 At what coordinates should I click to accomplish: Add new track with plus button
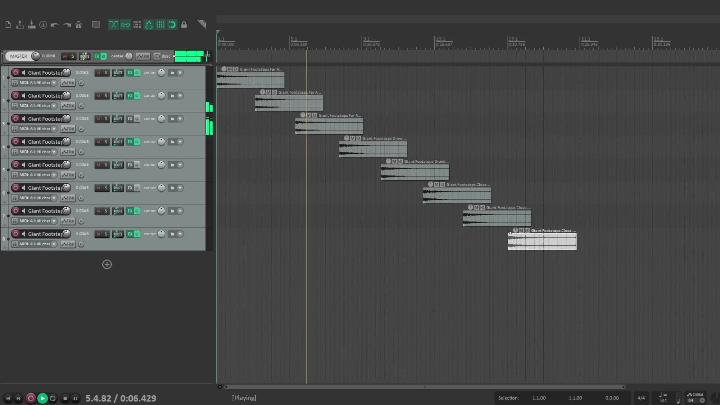(x=107, y=264)
